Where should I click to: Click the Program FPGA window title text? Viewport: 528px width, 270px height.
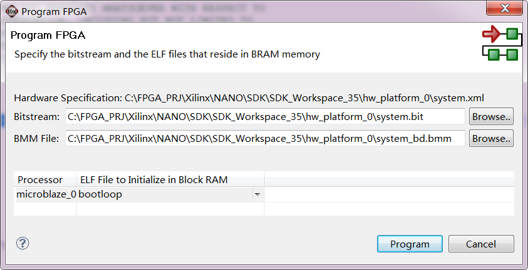pyautogui.click(x=53, y=11)
